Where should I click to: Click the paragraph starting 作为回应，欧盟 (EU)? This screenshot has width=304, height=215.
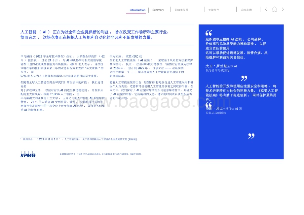pyautogui.click(x=151, y=66)
